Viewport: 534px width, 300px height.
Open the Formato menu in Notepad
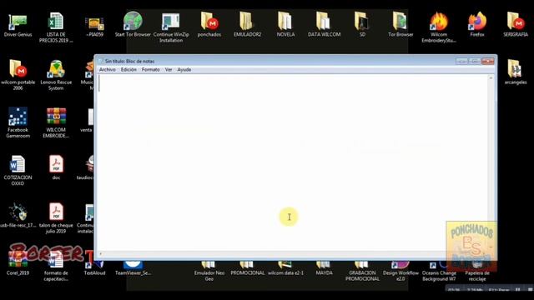click(151, 69)
